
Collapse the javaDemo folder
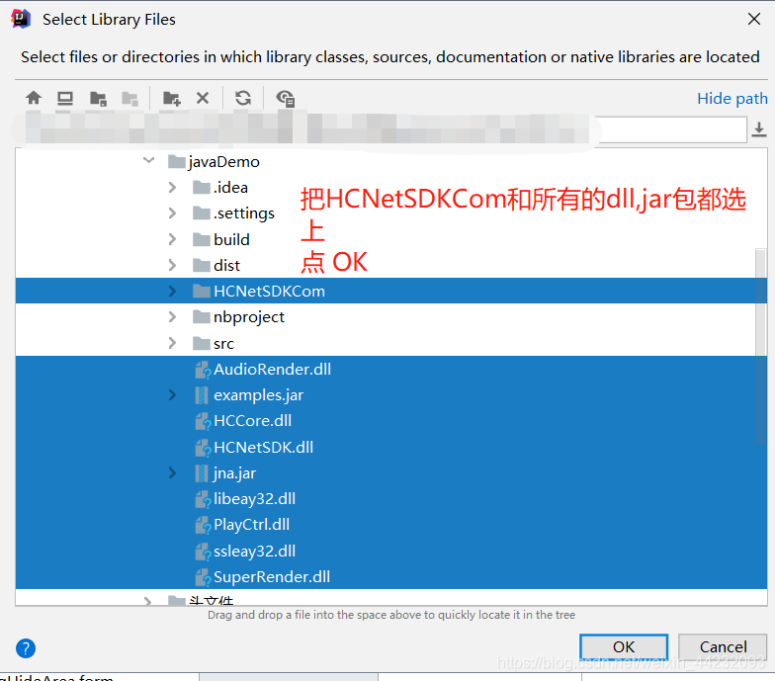coord(148,160)
